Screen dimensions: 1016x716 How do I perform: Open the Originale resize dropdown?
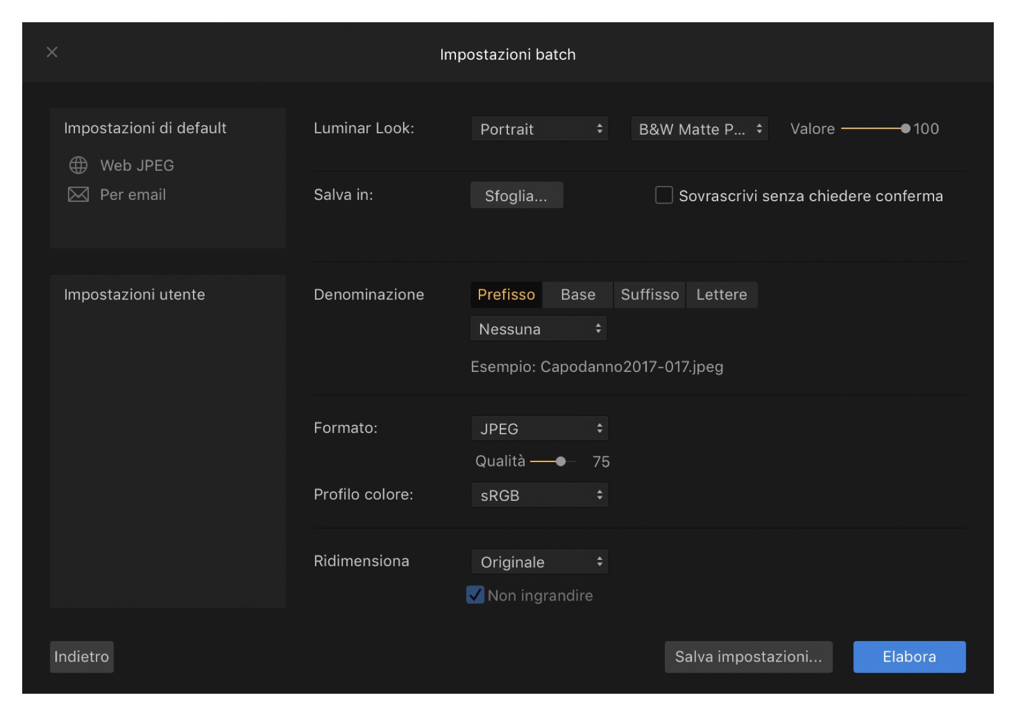[539, 562]
